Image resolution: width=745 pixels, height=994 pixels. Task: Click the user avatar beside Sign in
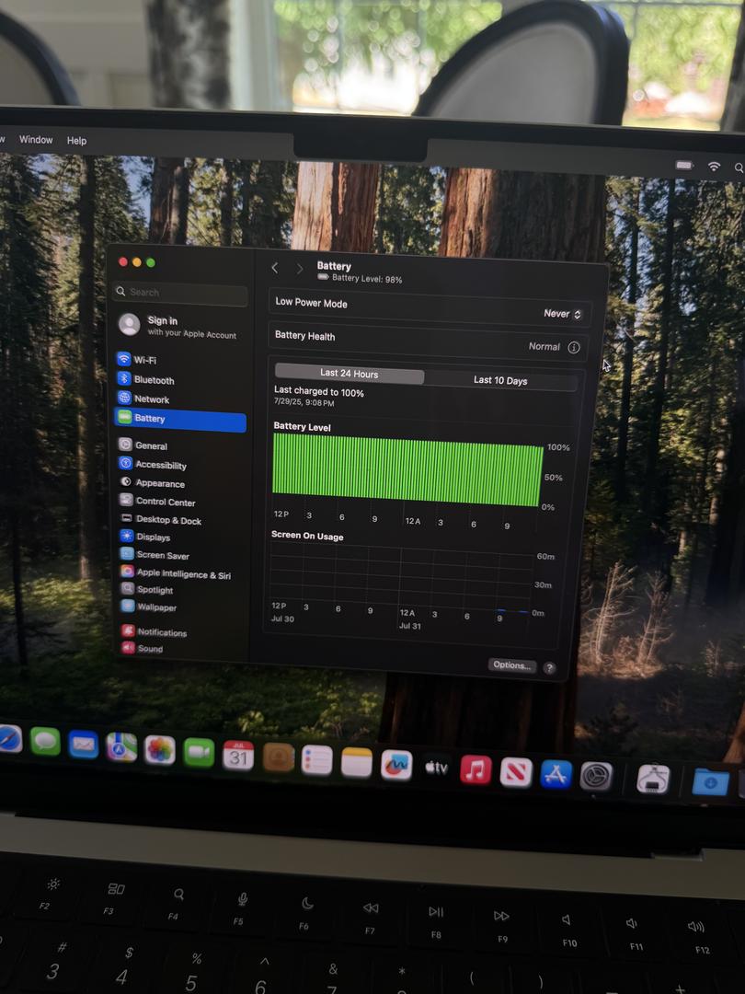130,324
